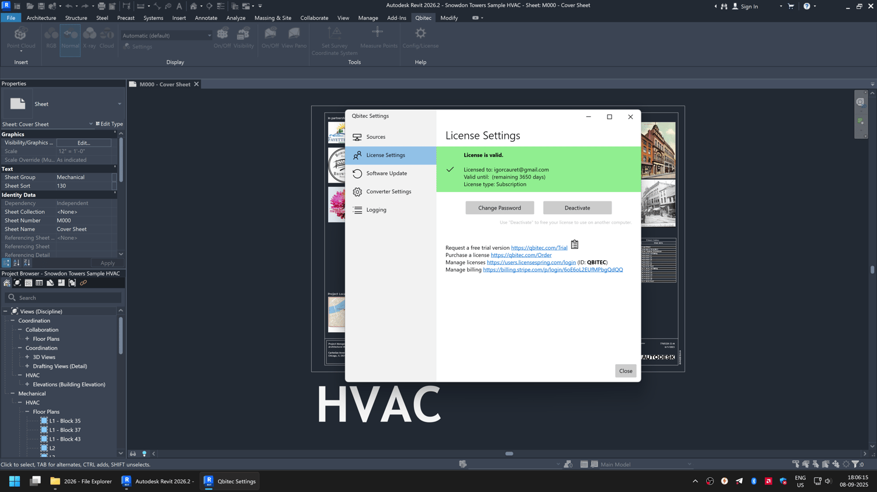The image size is (877, 492).
Task: Open point cloud Visibility tool
Action: (244, 38)
